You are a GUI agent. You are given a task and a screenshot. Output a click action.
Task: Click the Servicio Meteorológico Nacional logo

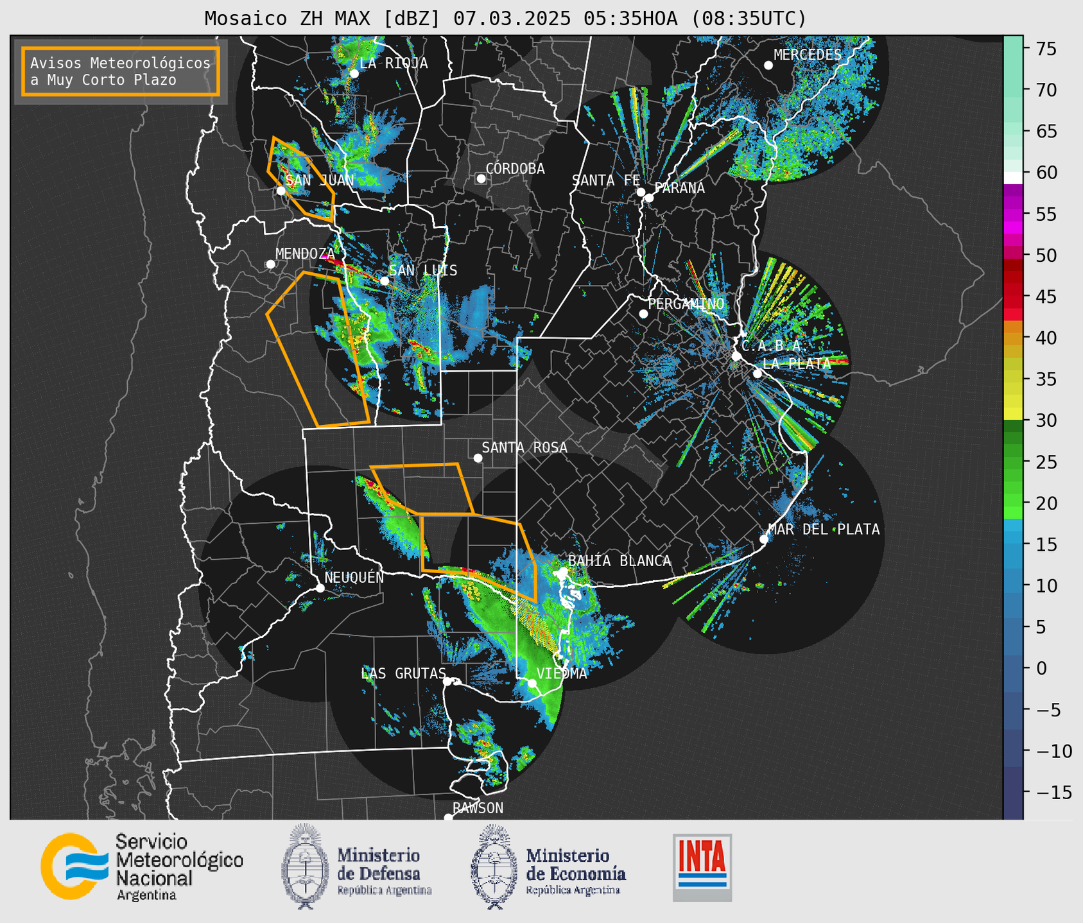click(142, 867)
